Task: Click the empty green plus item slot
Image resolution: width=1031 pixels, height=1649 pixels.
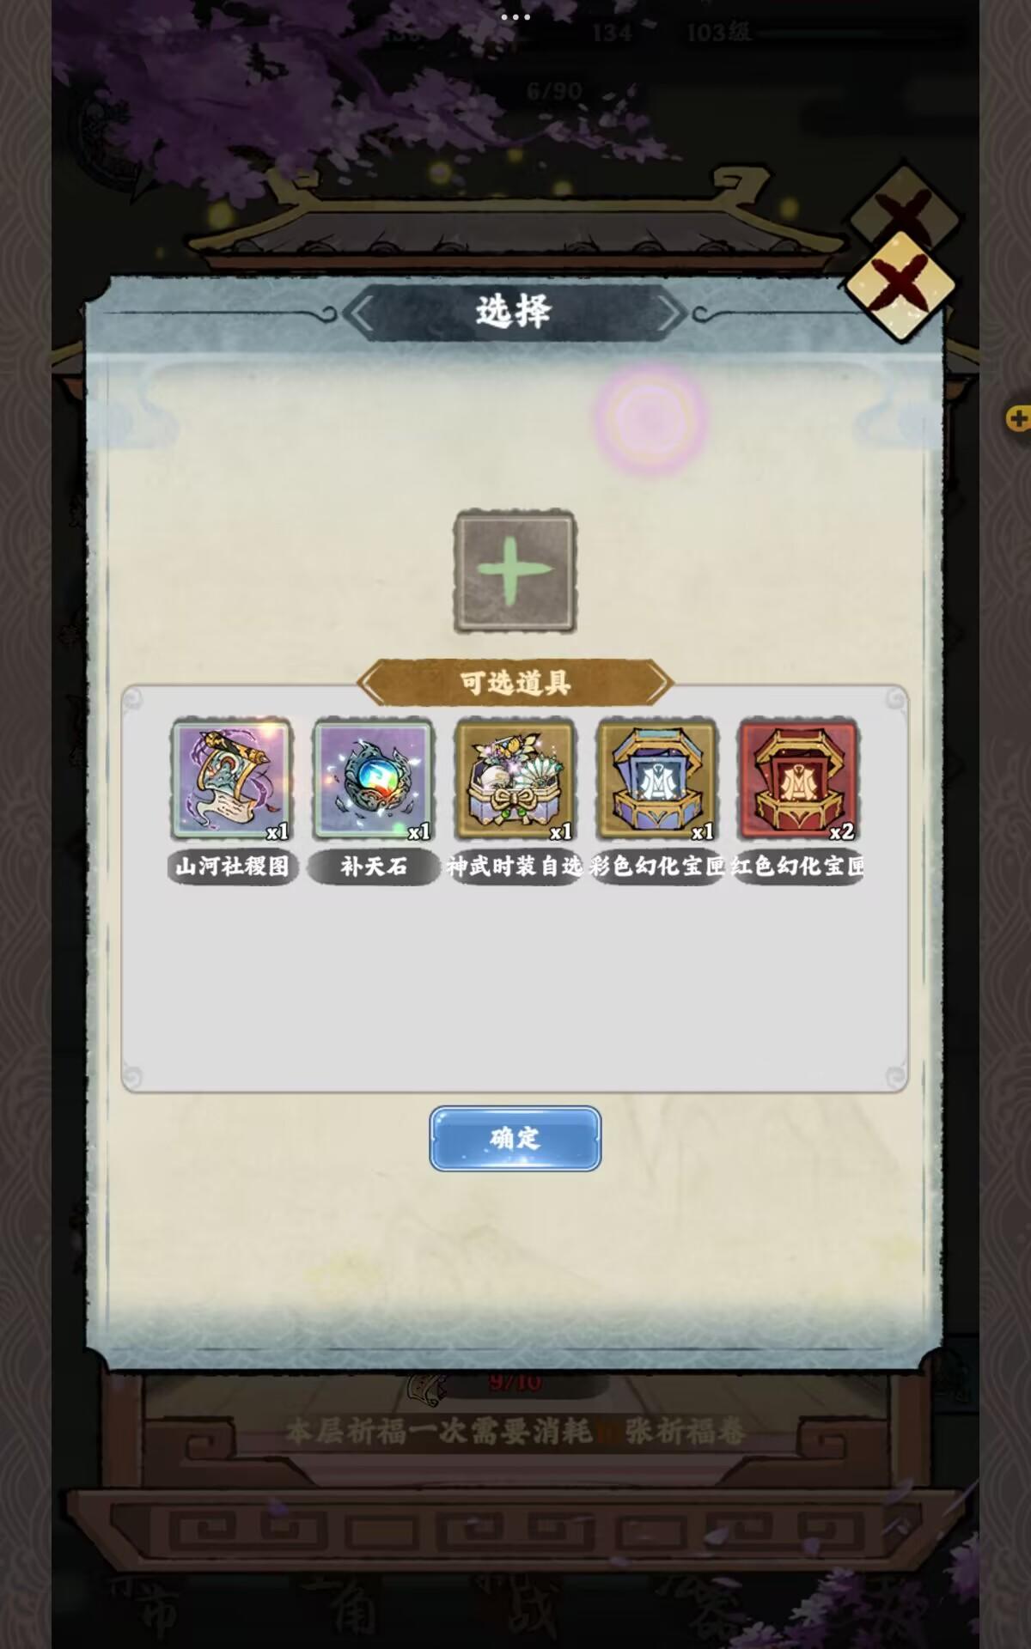Action: click(515, 572)
